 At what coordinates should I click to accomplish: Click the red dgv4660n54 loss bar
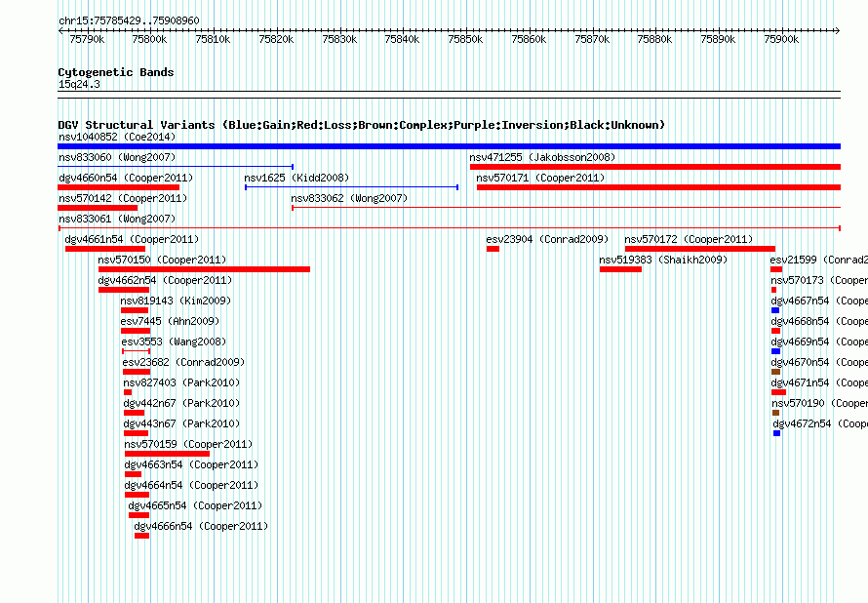coord(118,187)
